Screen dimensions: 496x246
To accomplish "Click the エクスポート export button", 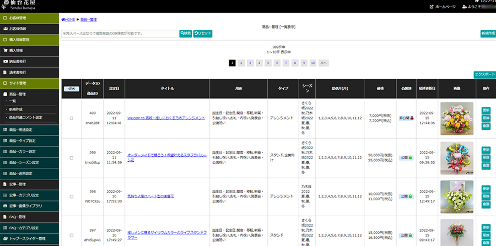I will click(x=484, y=74).
